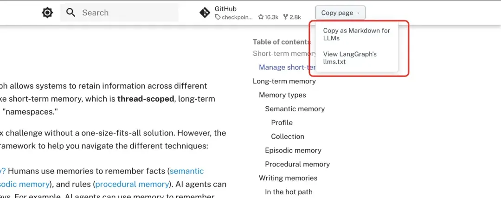Toggle the light/dark theme icon

pyautogui.click(x=47, y=13)
